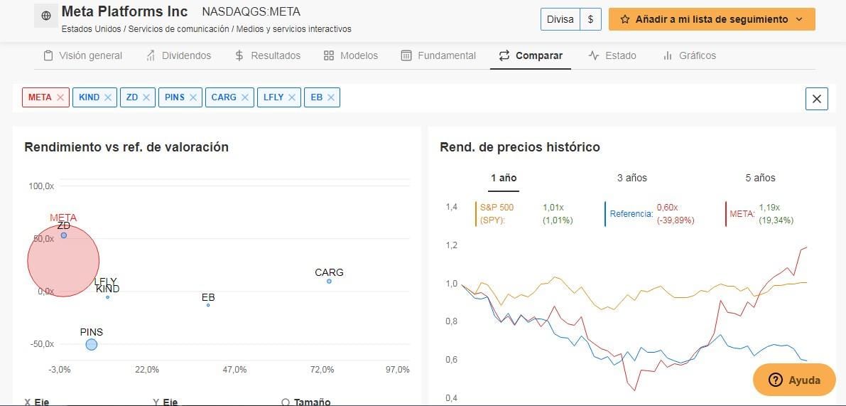This screenshot has height=406, width=846.
Task: Select the 3 años price period
Action: (631, 178)
